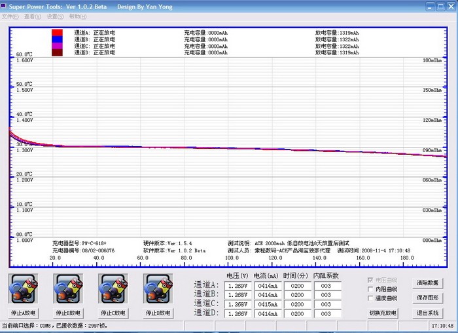Click the 电流(mA) column header
Viewport: 458px width, 333px height.
266,276
